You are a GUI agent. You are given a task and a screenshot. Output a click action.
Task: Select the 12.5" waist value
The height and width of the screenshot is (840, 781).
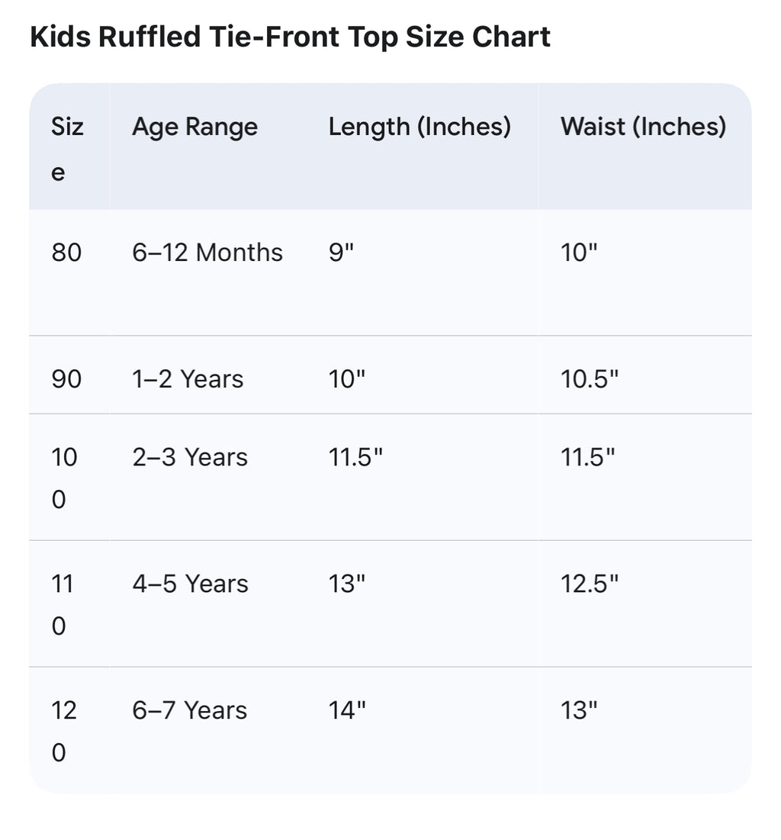click(590, 584)
